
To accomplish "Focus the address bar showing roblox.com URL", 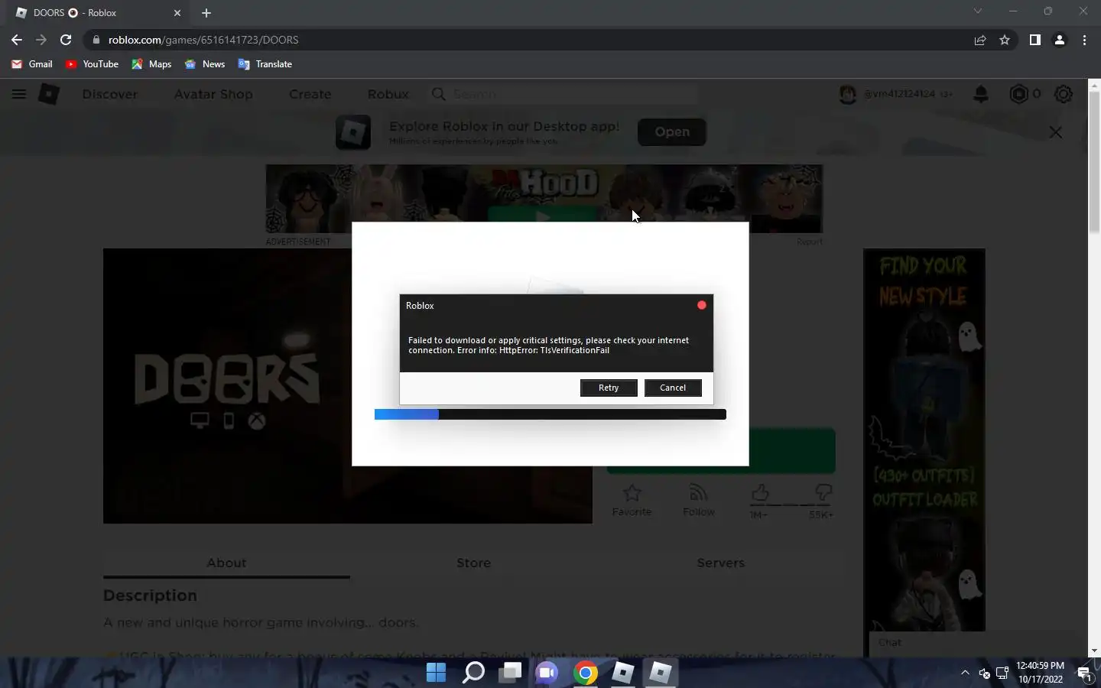I will coord(528,40).
